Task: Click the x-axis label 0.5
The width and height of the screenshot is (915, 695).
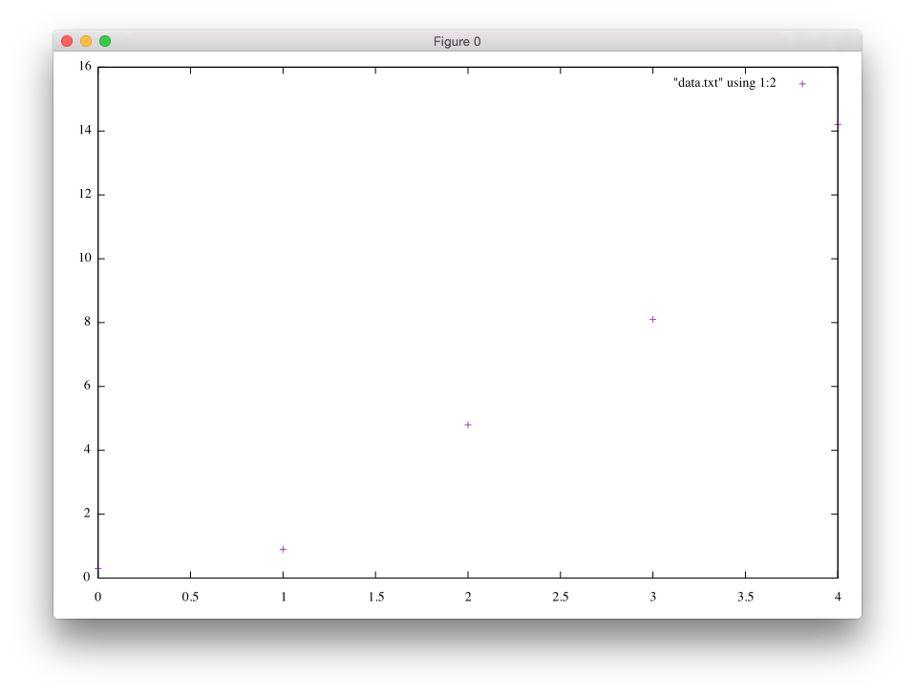Action: [190, 595]
